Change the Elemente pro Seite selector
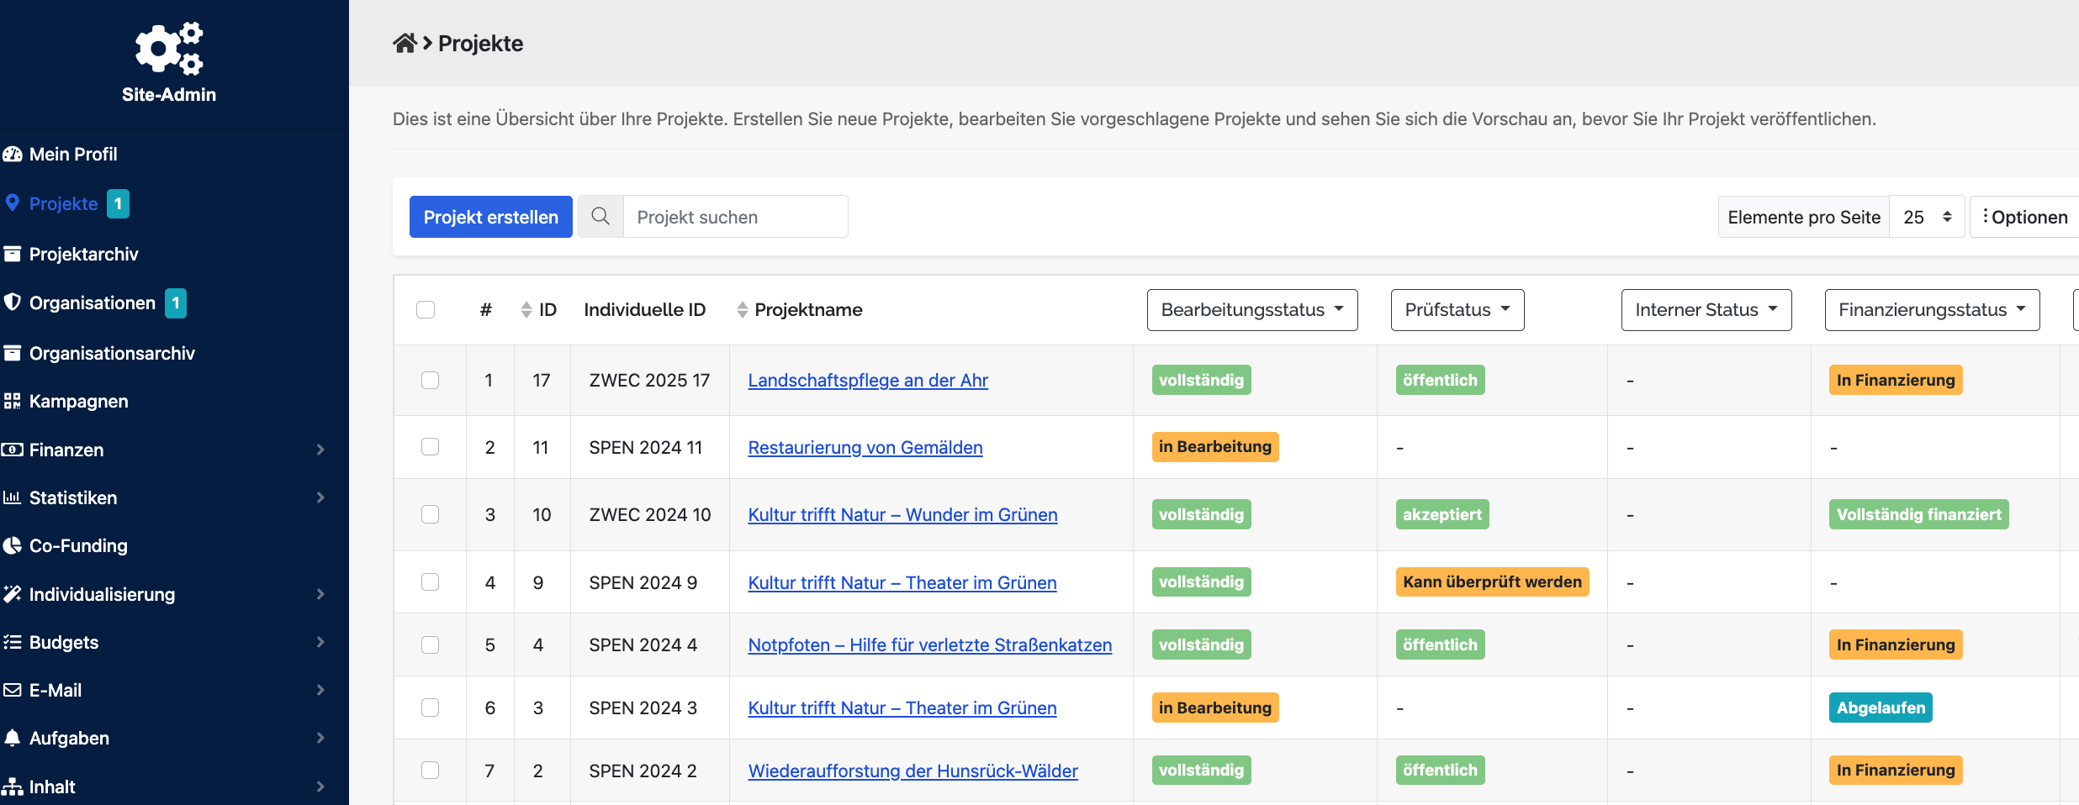 point(1926,217)
